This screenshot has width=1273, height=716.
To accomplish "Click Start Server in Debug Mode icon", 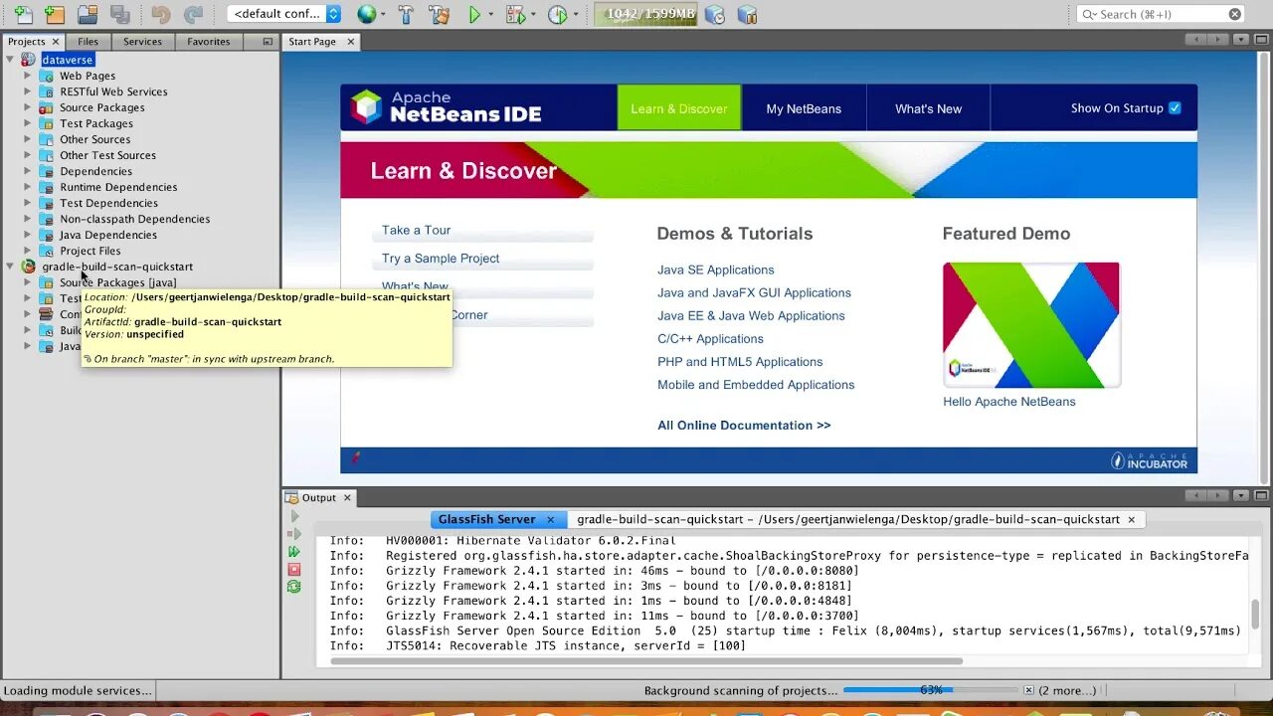I will click(x=294, y=534).
